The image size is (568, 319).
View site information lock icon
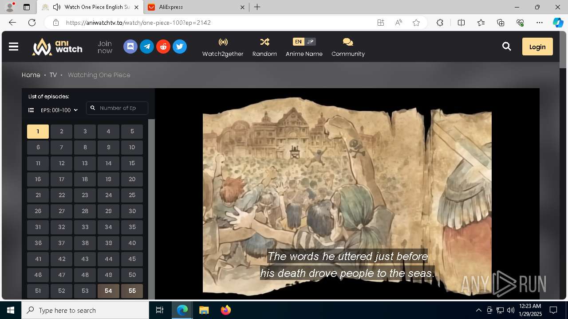pos(55,23)
